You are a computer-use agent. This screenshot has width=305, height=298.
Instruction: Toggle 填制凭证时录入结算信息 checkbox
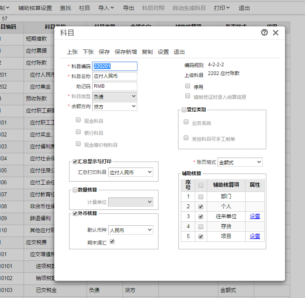(188, 96)
